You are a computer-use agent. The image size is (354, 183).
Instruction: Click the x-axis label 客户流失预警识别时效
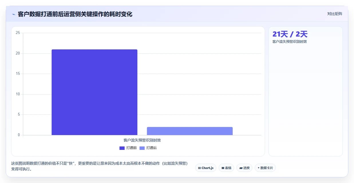pos(142,140)
